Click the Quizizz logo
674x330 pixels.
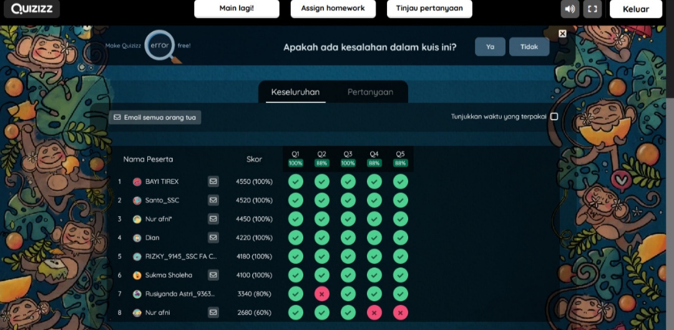click(x=31, y=9)
